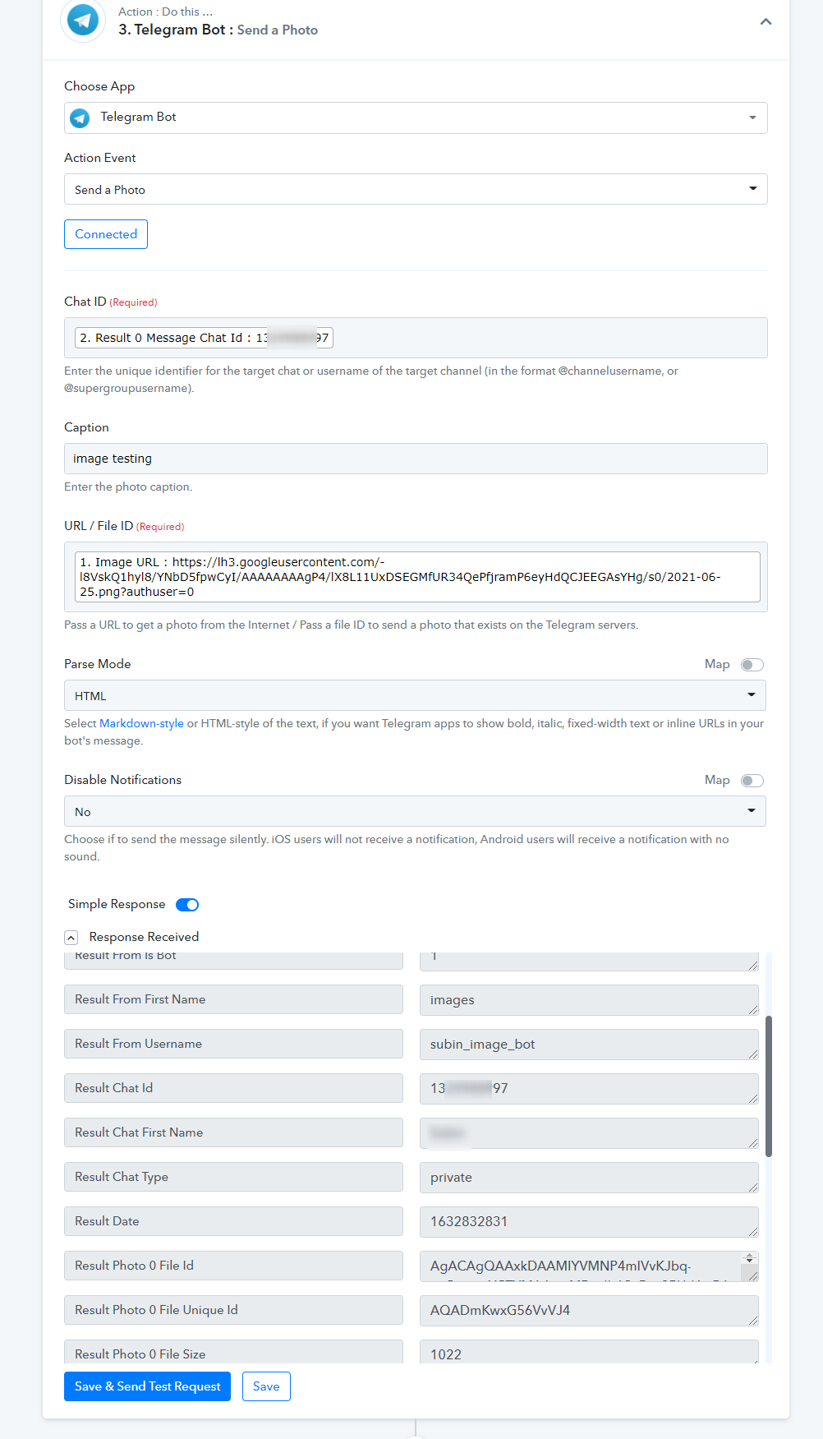Open the Choose App dropdown

click(416, 118)
